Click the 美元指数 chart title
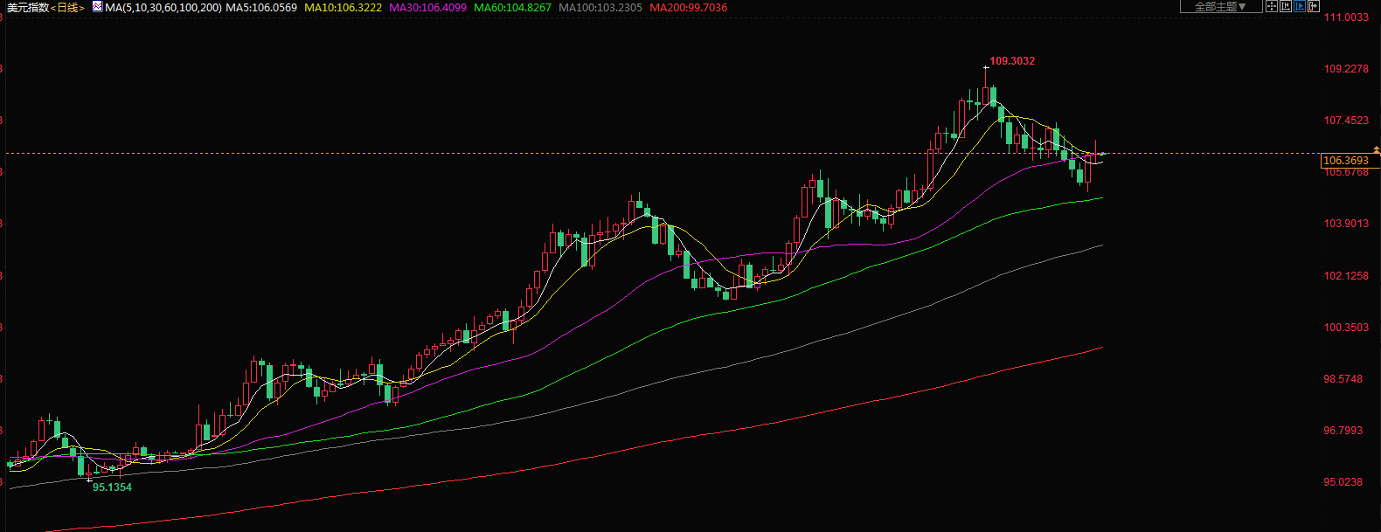 [28, 8]
